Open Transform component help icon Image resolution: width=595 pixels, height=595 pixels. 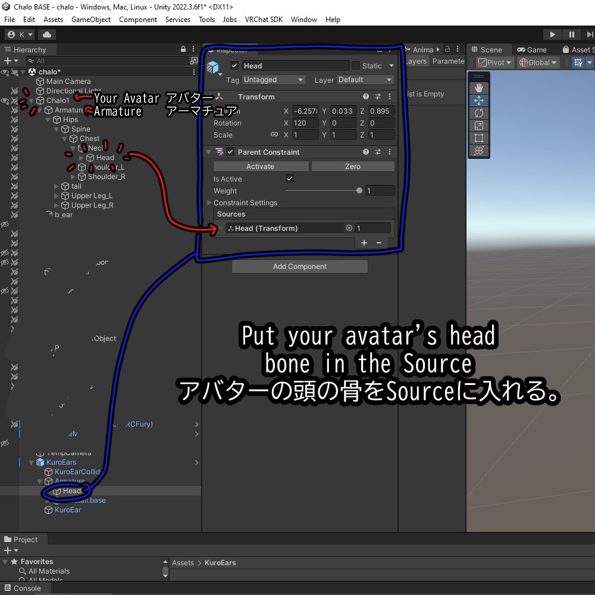tap(366, 96)
